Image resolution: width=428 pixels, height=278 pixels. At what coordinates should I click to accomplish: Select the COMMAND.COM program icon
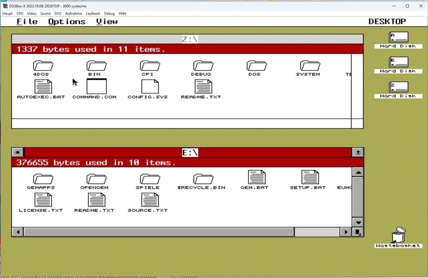click(96, 86)
